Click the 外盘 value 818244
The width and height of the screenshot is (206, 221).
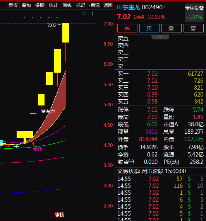(x=148, y=139)
